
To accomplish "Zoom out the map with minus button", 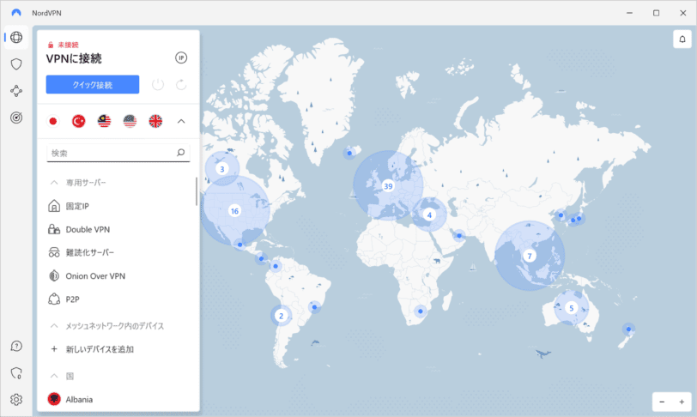I will 662,402.
